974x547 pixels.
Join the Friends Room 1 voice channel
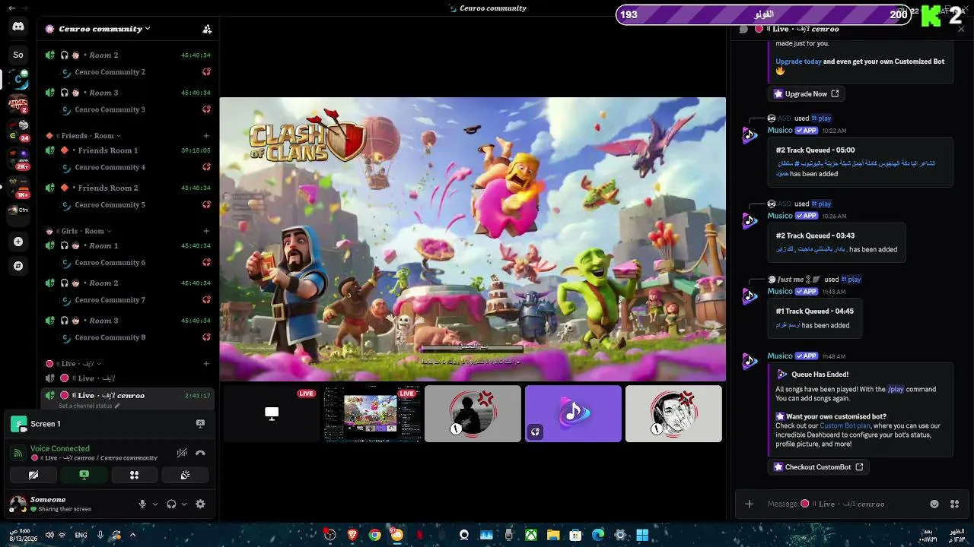click(128, 150)
